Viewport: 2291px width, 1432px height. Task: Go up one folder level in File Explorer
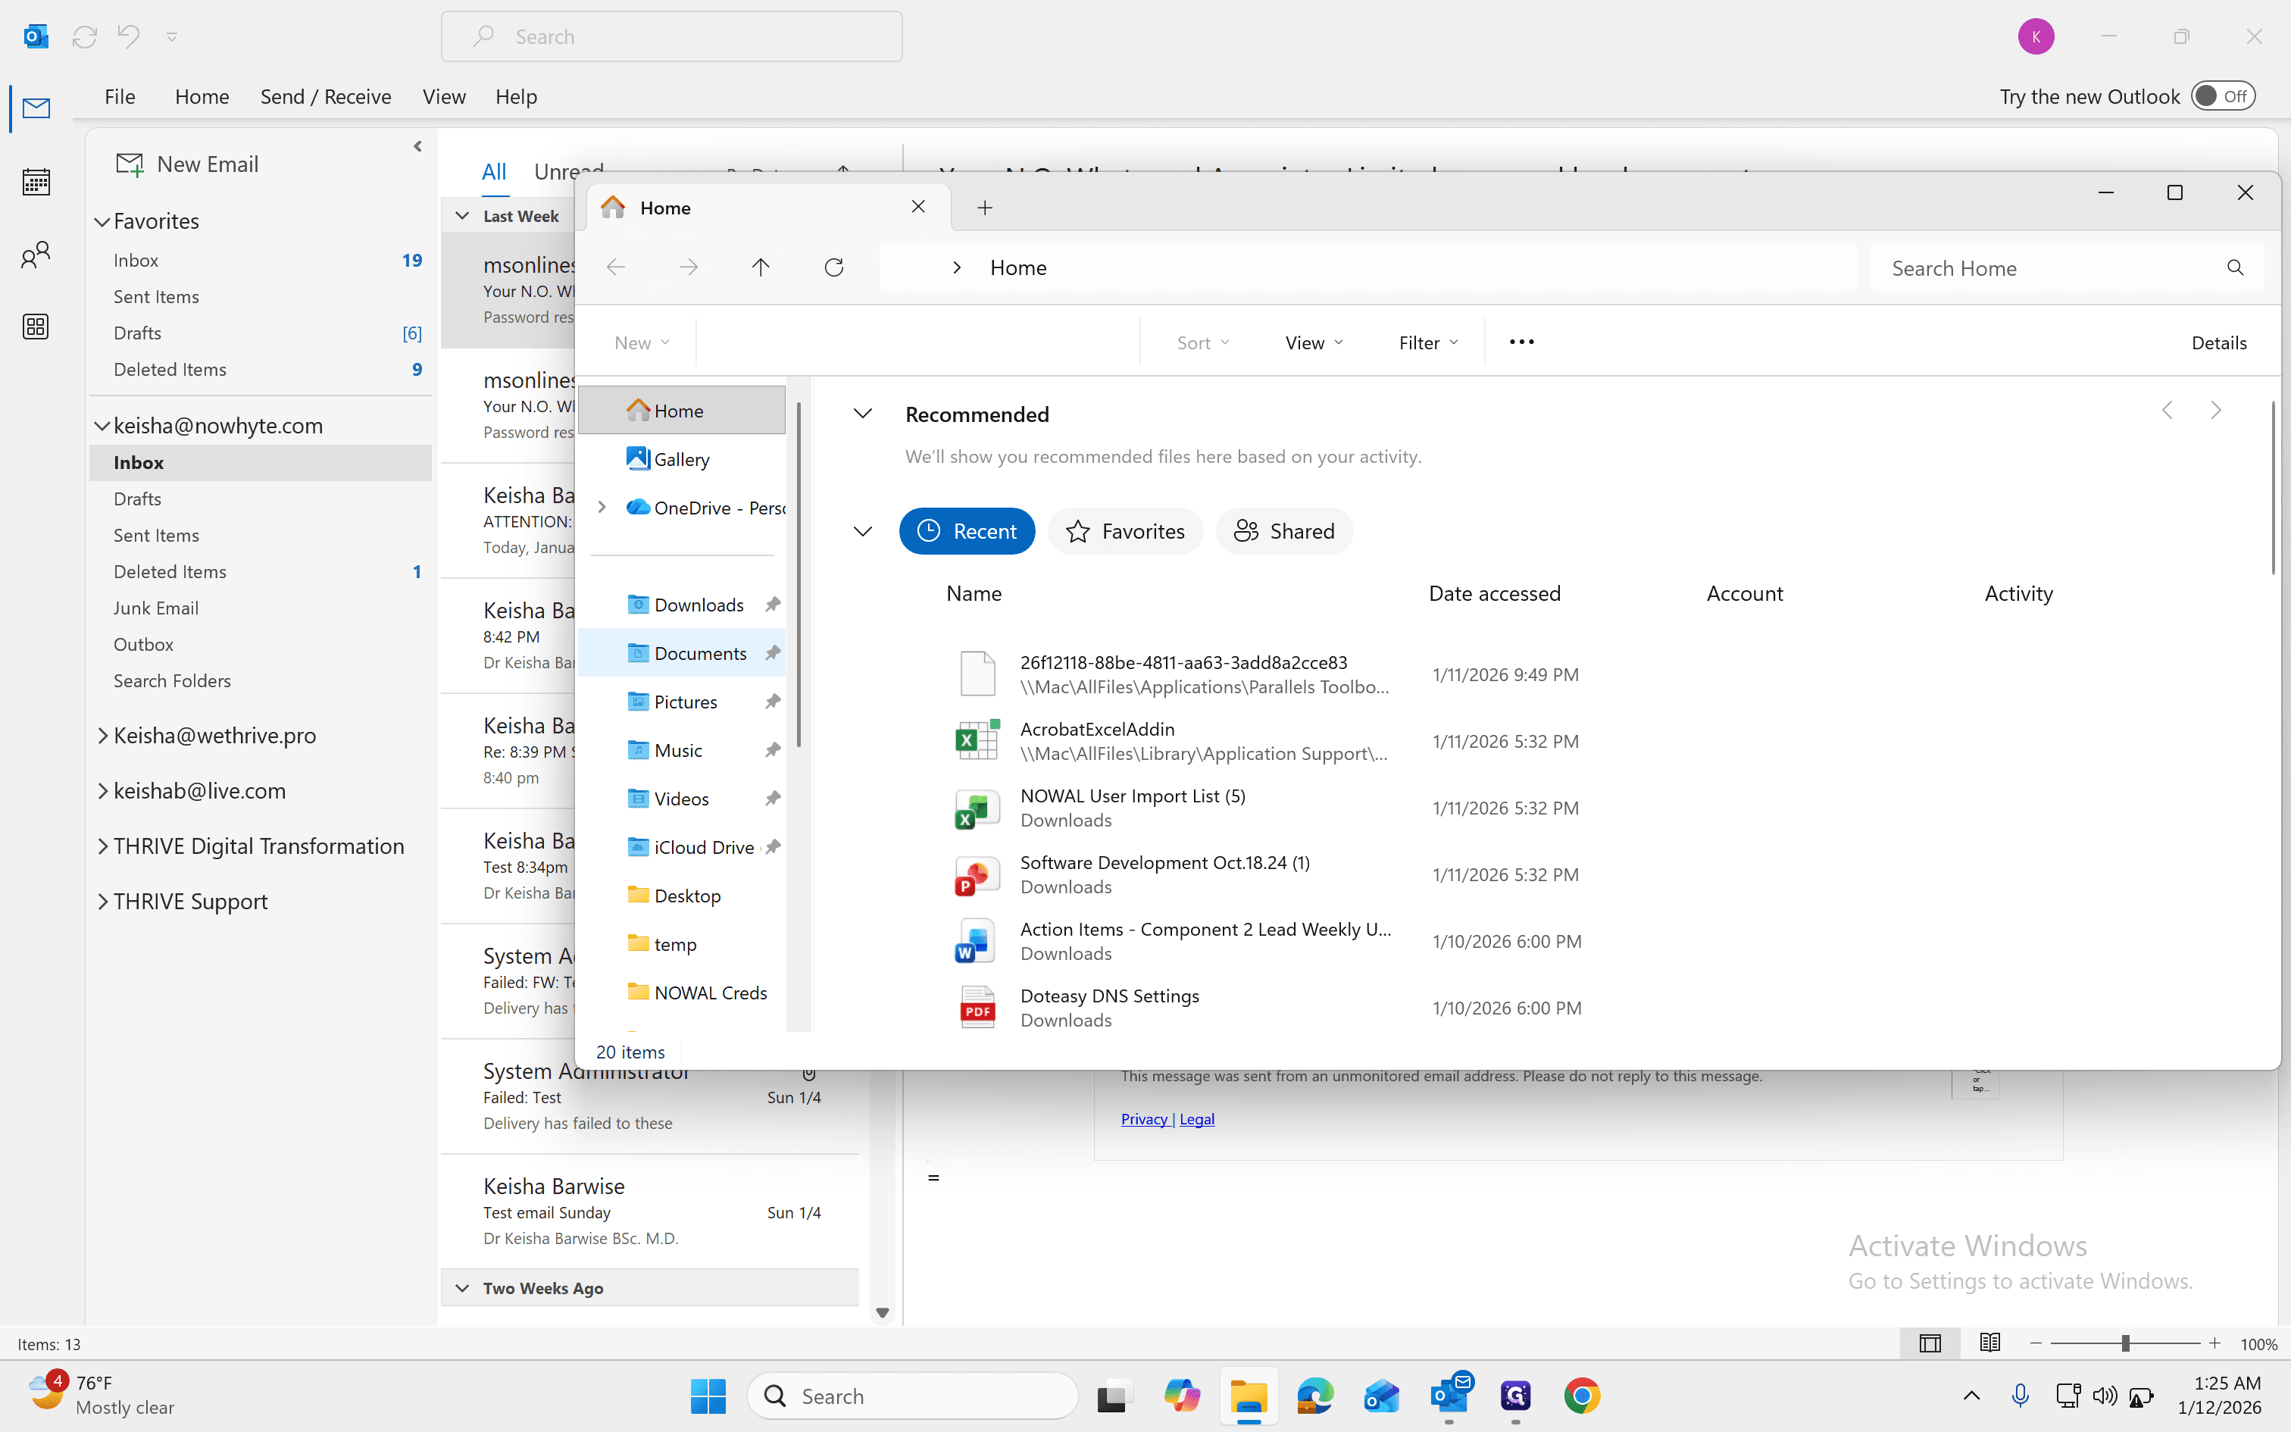coord(760,268)
